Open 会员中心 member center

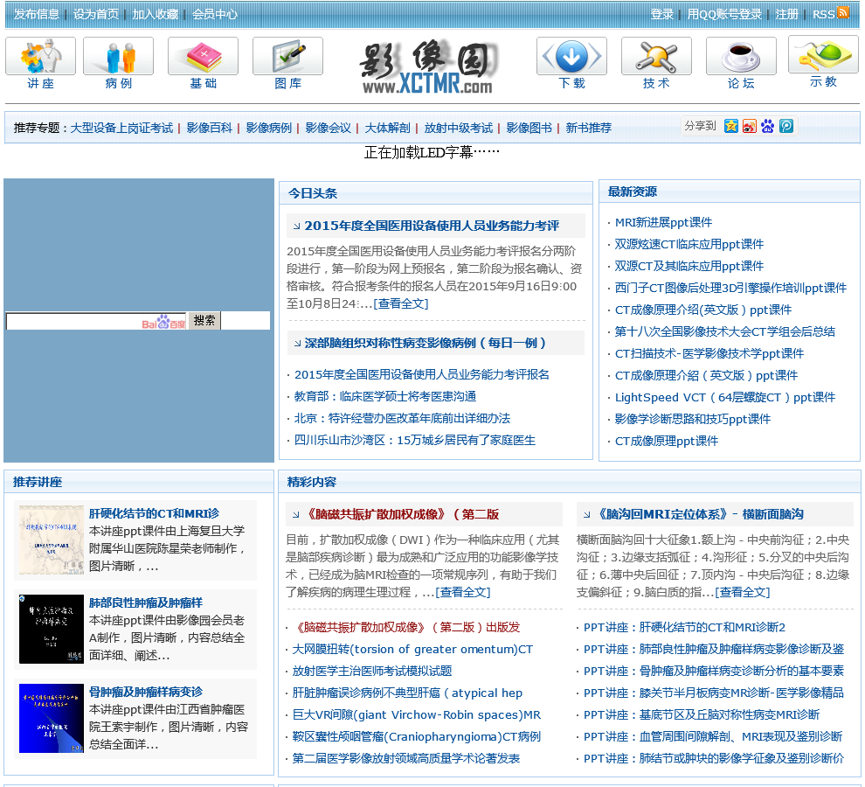point(215,14)
